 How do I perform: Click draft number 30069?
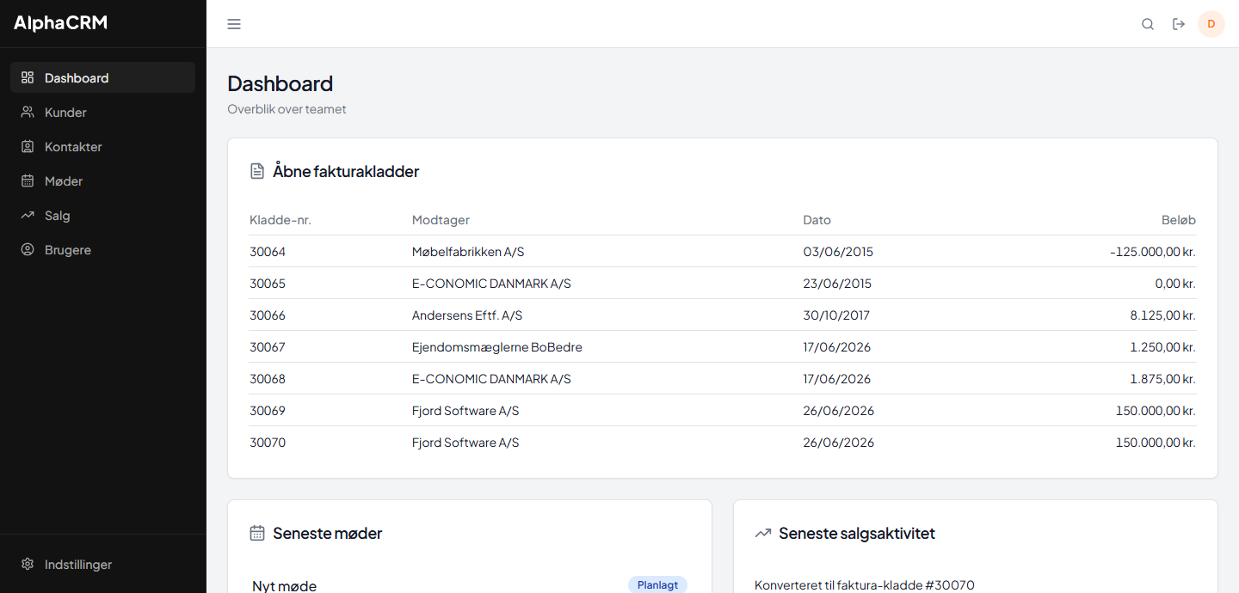point(268,411)
